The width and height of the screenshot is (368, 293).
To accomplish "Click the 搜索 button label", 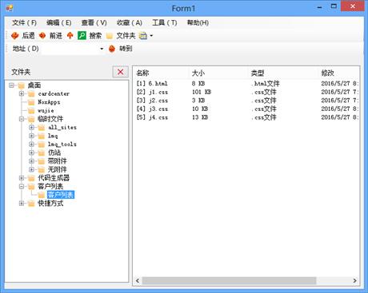I will point(95,35).
